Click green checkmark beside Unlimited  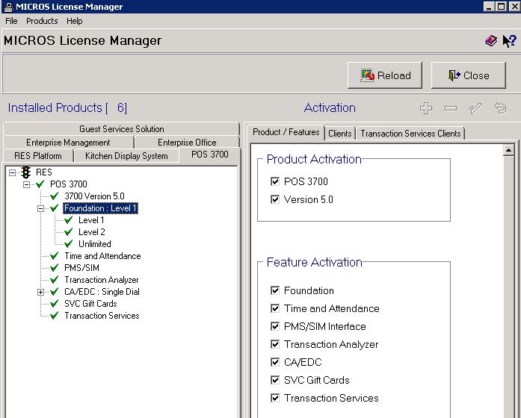click(69, 244)
